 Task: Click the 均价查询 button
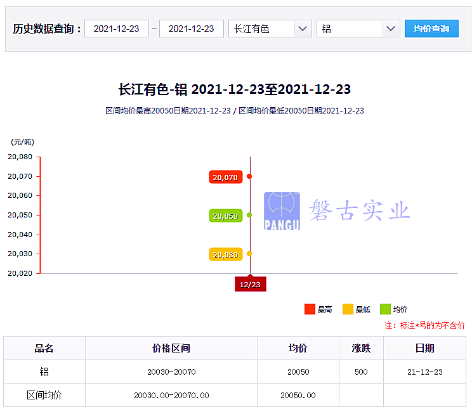(x=431, y=29)
